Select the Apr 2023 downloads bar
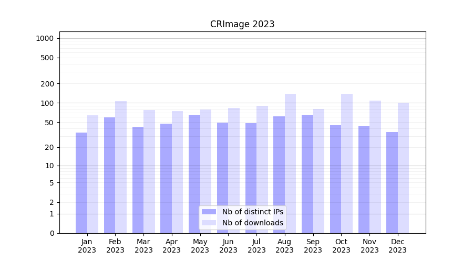Viewport: 473px width, 262px height. [x=177, y=172]
